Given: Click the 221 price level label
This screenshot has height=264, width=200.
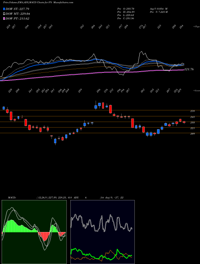Looking at the screenshot, I should click(x=192, y=128).
